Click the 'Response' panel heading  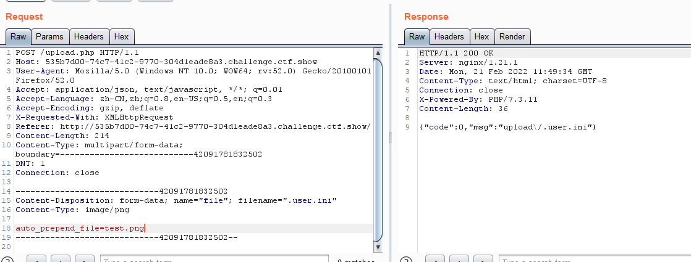[426, 17]
